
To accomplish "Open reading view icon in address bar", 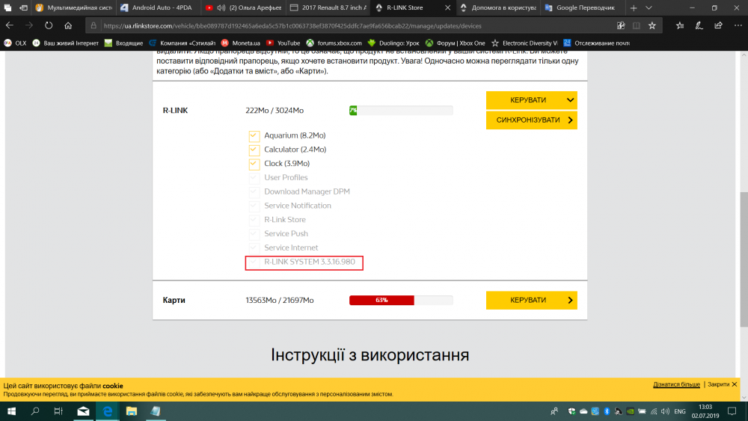I will coord(637,25).
